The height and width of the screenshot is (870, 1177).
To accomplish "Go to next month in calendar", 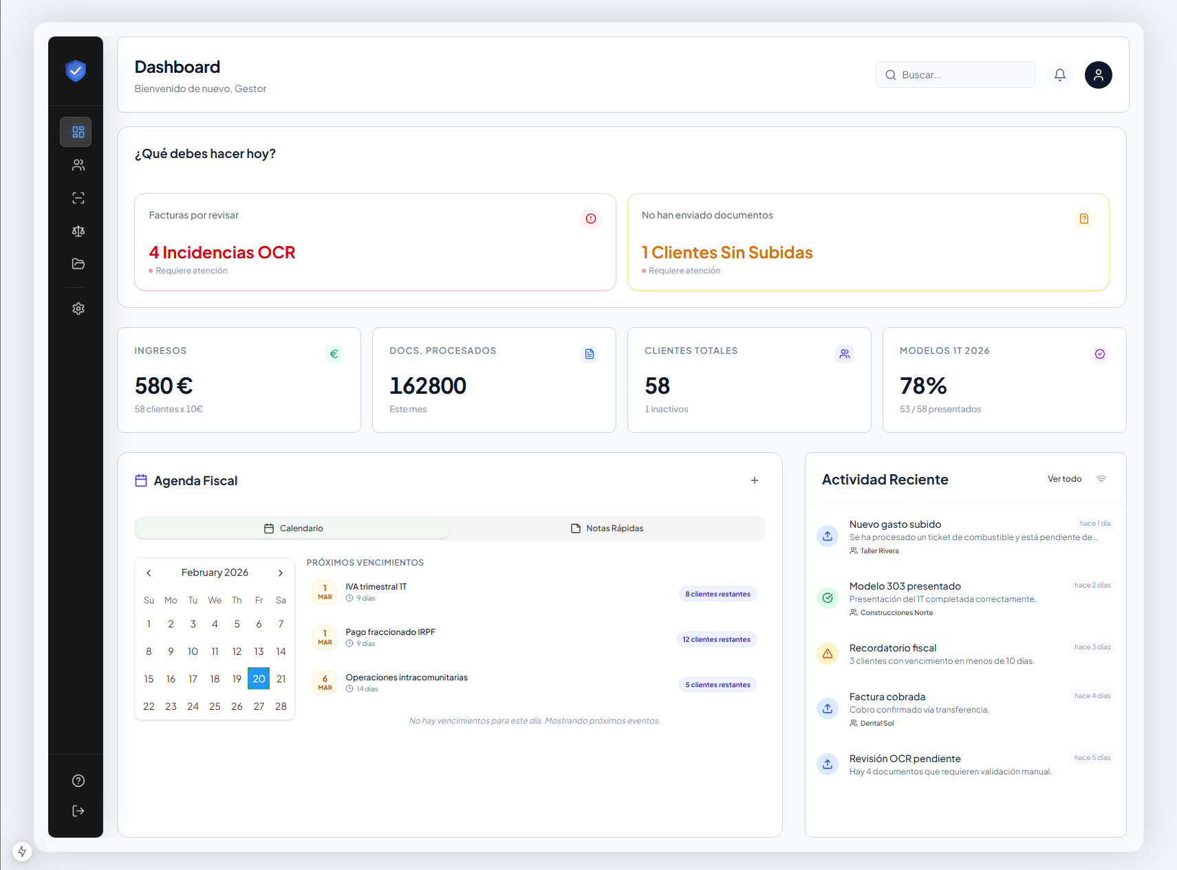I will pos(281,573).
